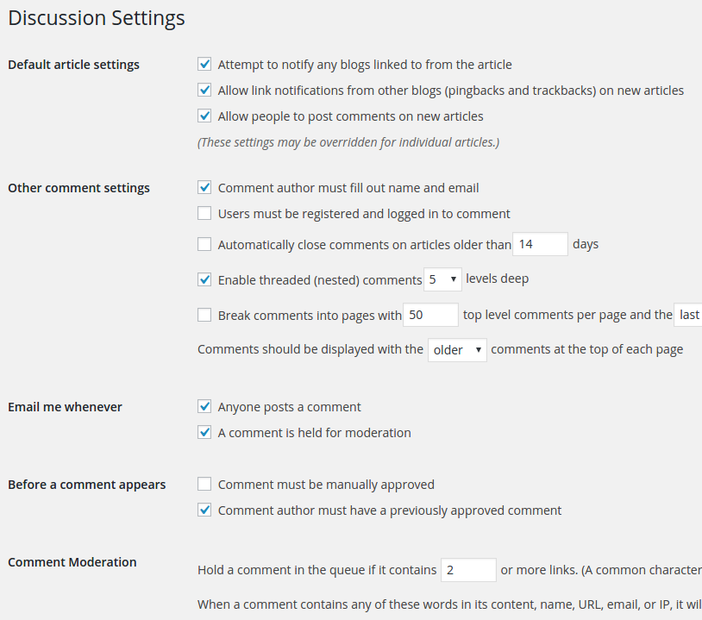The height and width of the screenshot is (620, 702).
Task: Toggle 'Comment author must fill out name and email'
Action: tap(204, 188)
